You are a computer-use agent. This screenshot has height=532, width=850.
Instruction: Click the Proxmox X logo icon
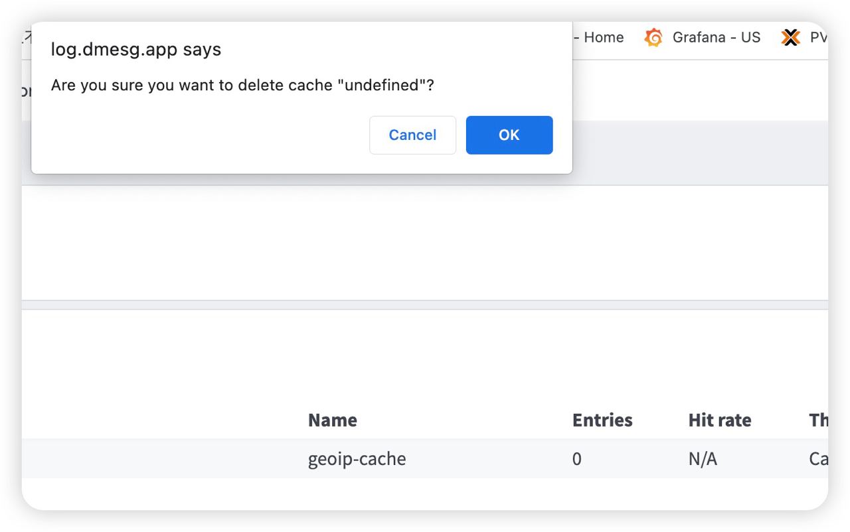[x=790, y=38]
